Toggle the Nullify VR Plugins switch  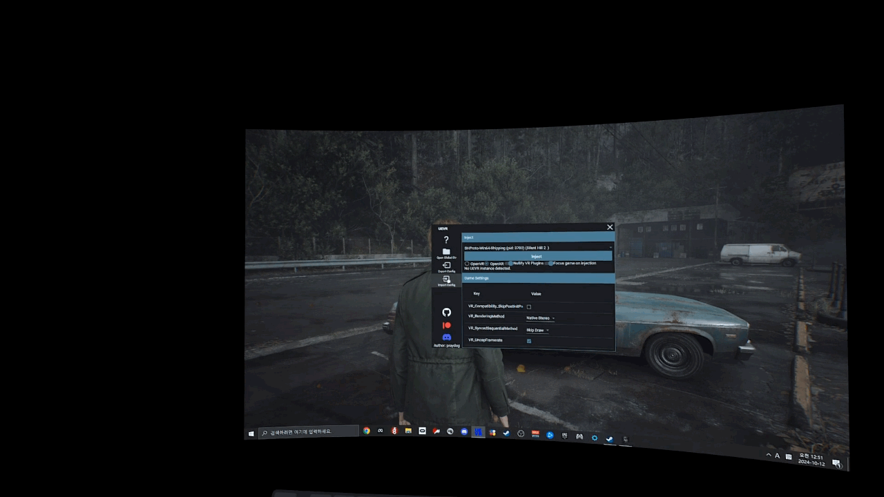pyautogui.click(x=510, y=263)
